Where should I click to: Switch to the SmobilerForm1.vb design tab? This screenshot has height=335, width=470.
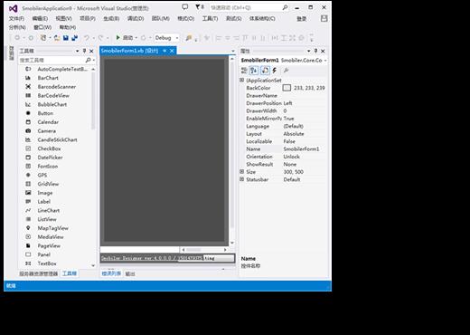[129, 51]
